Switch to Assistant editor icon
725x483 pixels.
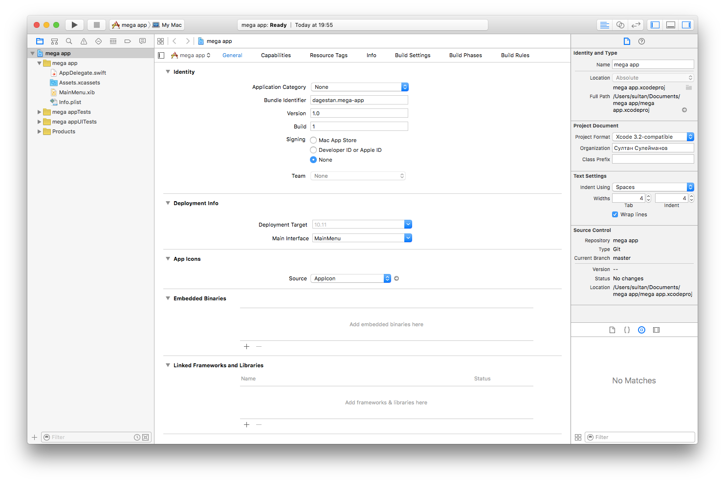620,25
